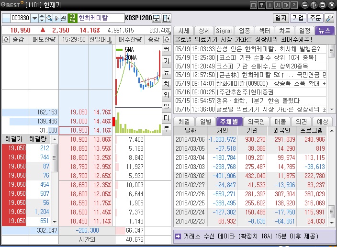Screen dimensions: 337x247
Task: Click the 관 watchlist button
Action: tap(63, 18)
